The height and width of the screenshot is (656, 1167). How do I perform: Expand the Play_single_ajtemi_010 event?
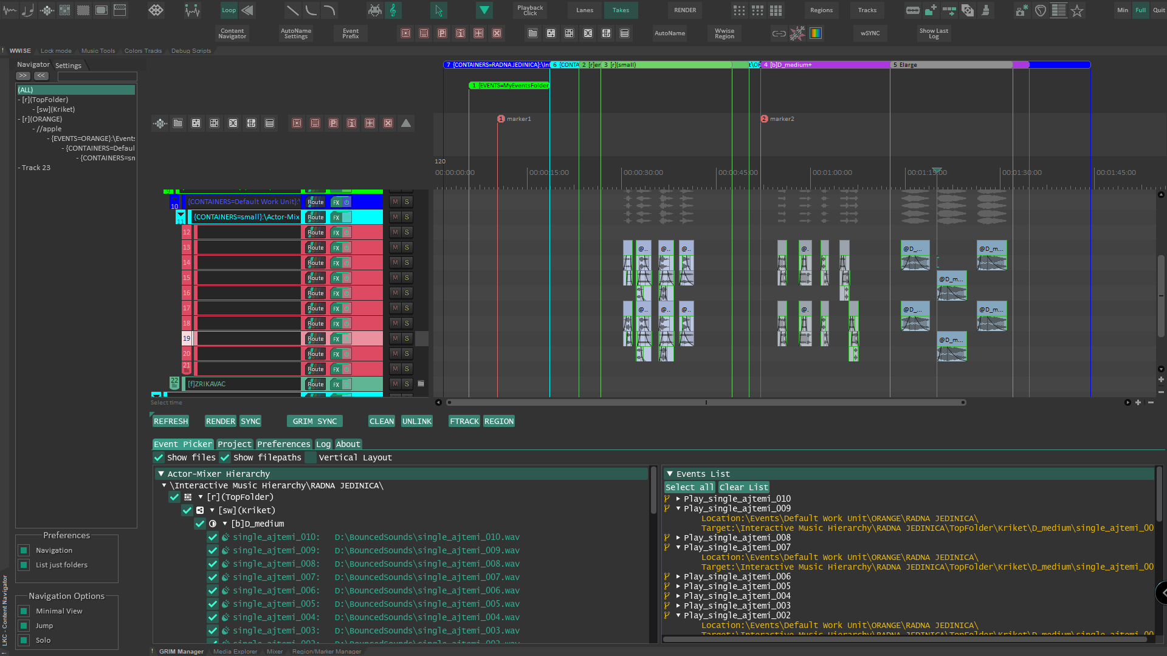click(678, 499)
